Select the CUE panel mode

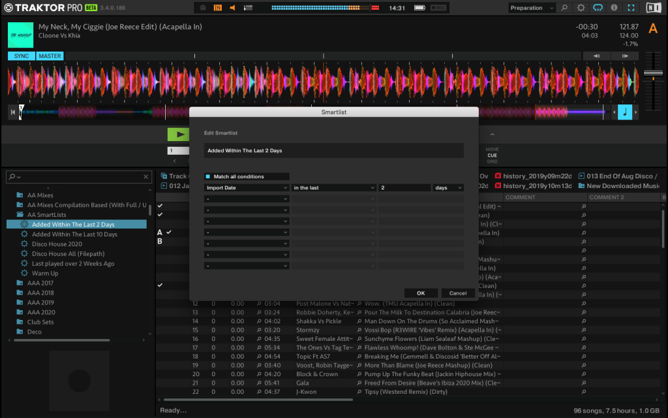coord(492,155)
